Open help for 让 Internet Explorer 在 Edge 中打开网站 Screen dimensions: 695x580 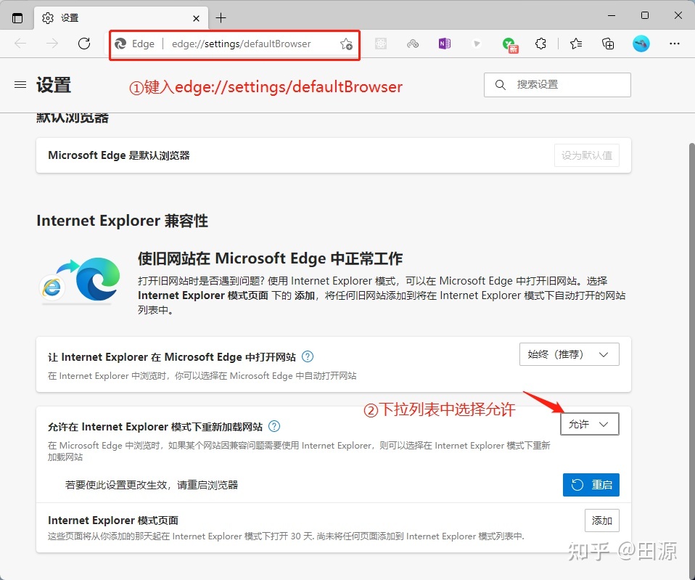pyautogui.click(x=308, y=356)
